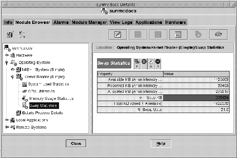
Task: Click the Swap Statistics table heading label
Action: [114, 63]
